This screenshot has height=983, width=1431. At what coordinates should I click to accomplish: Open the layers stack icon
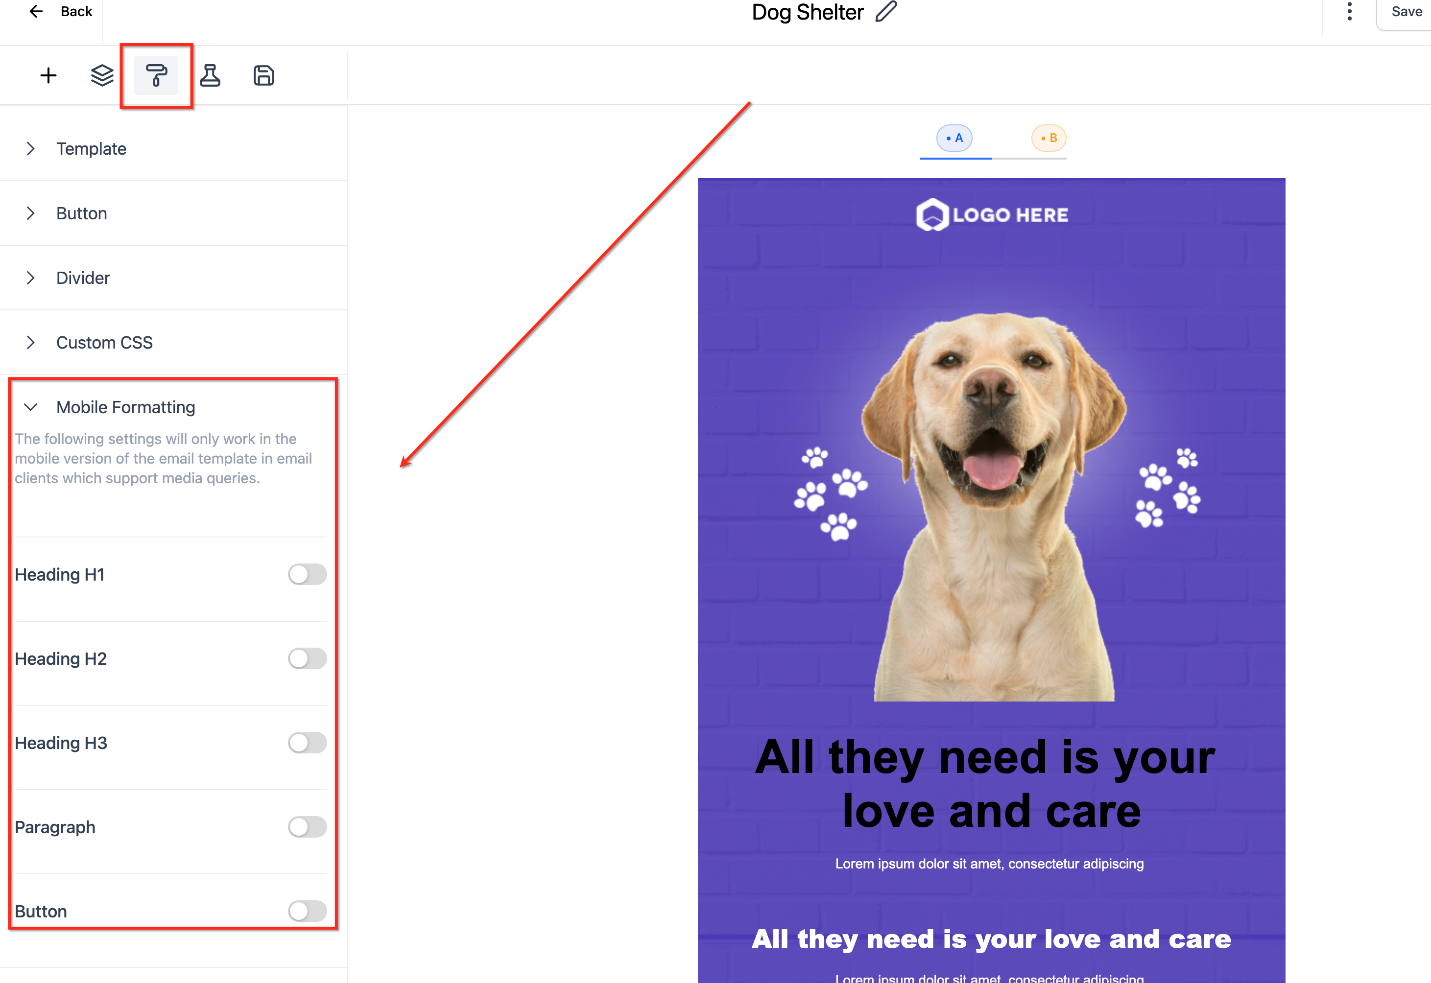(102, 76)
